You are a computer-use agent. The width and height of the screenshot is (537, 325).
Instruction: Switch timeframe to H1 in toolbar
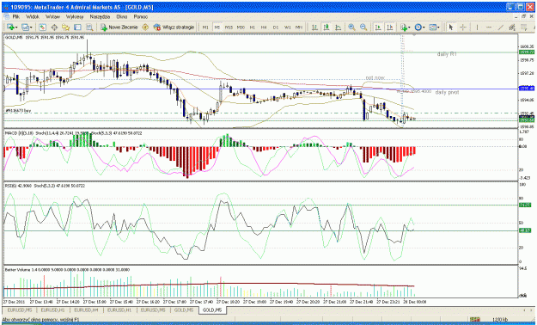tap(252, 28)
